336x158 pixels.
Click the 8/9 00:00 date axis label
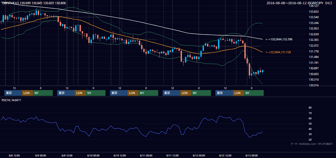tap(40, 155)
